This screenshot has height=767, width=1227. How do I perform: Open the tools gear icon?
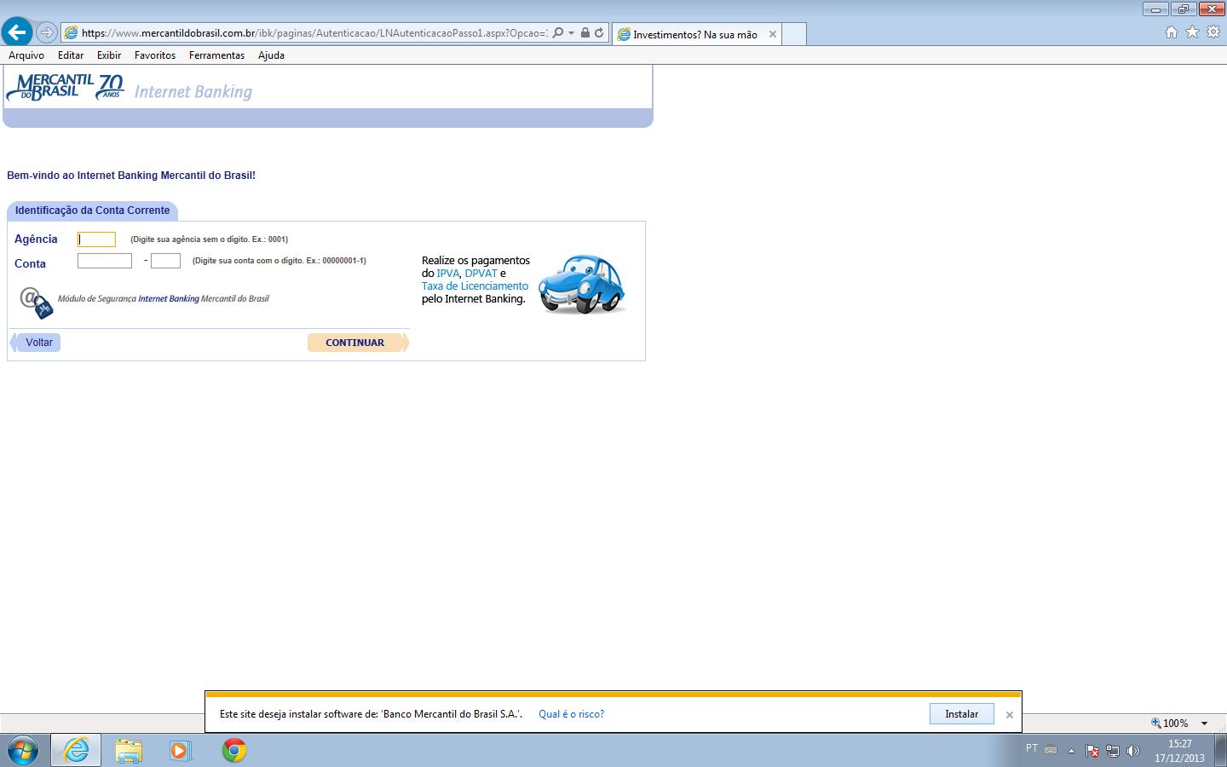(x=1213, y=32)
